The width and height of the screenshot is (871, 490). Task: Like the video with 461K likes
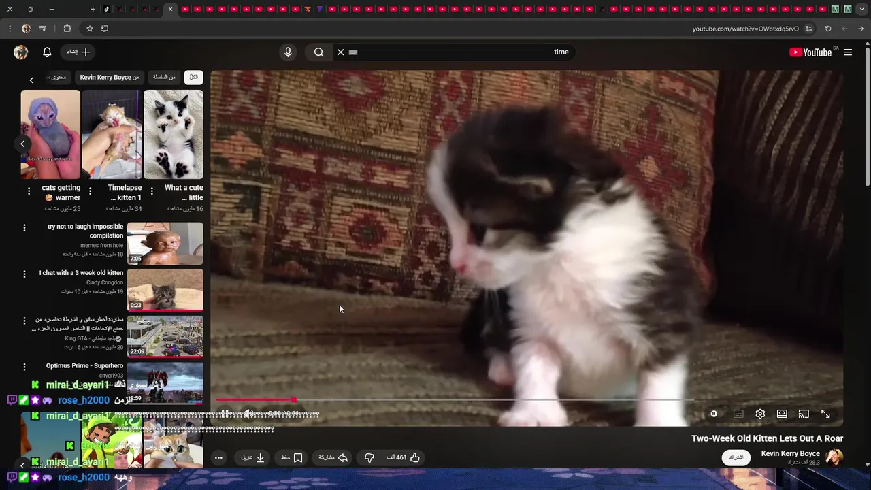(404, 458)
